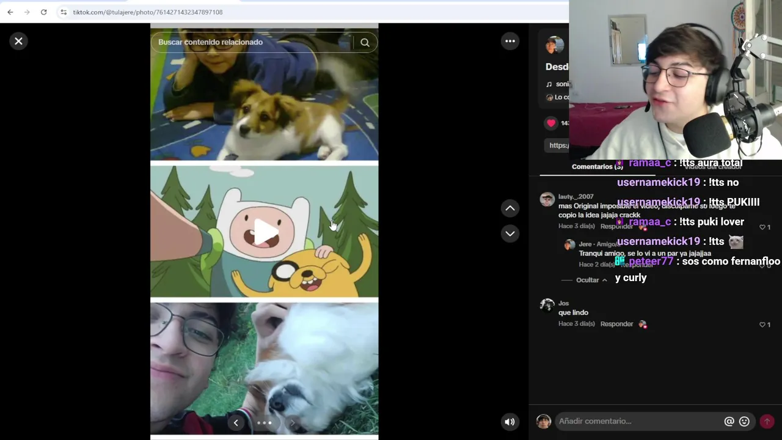Click your avatar beside comment box
Image resolution: width=782 pixels, height=440 pixels.
[x=543, y=421]
